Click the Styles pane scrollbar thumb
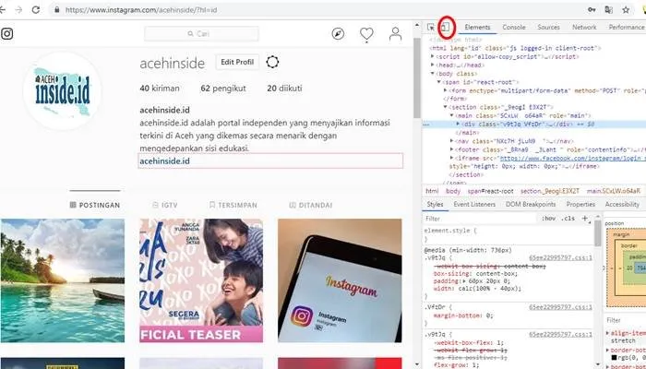The image size is (646, 369). click(x=597, y=232)
